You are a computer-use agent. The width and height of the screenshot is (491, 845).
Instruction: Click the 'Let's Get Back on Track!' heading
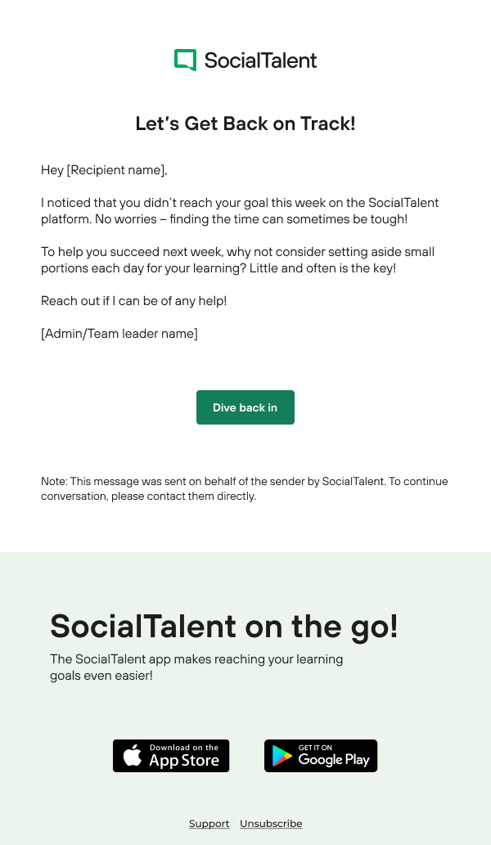click(x=245, y=124)
